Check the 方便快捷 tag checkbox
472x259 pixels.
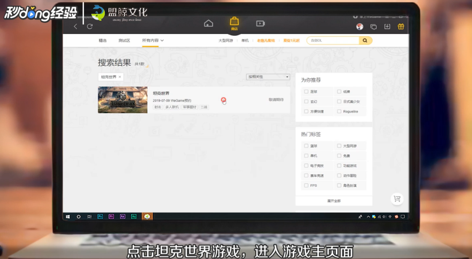coord(306,111)
